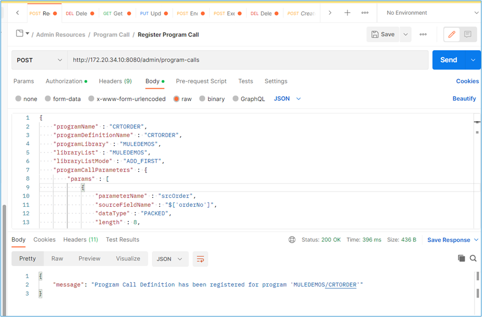Open the Settings tab

point(276,81)
